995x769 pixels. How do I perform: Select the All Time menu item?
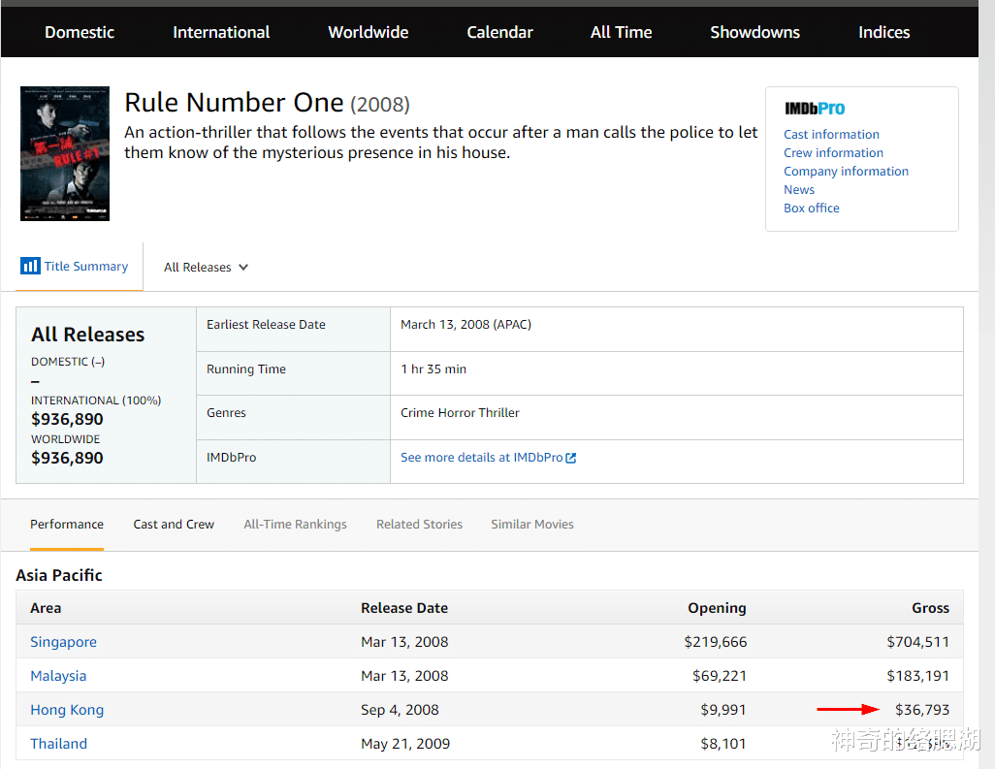(x=621, y=32)
